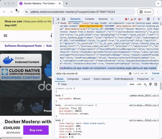The width and height of the screenshot is (162, 139).
Task: Open DevTools settings gear
Action: (x=148, y=19)
